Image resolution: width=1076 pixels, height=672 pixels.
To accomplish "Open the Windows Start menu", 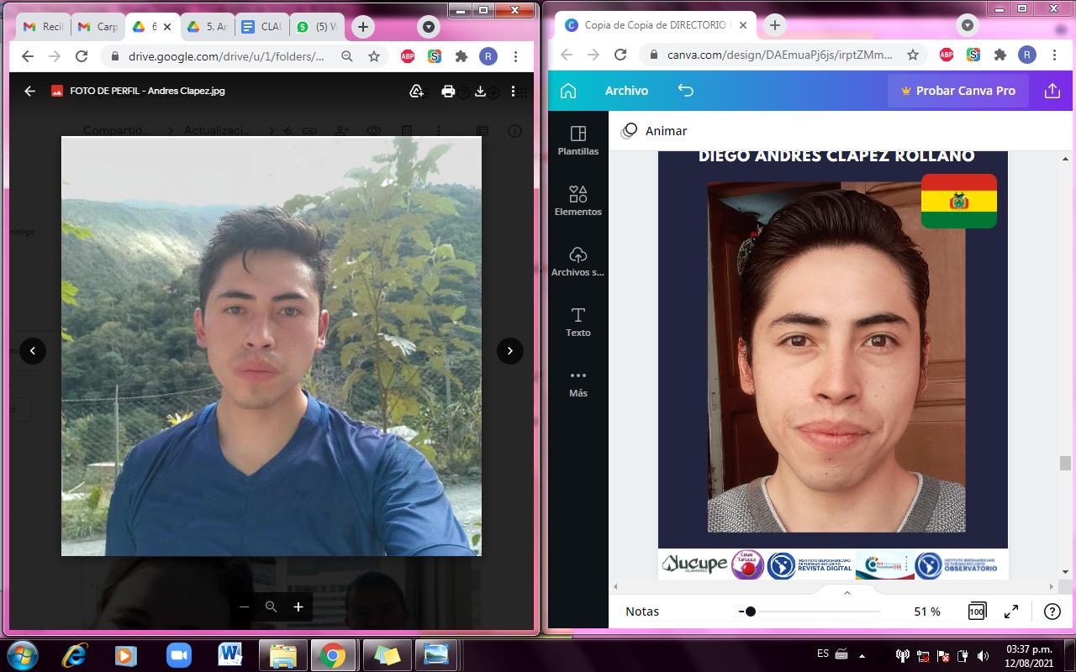I will click(x=22, y=654).
